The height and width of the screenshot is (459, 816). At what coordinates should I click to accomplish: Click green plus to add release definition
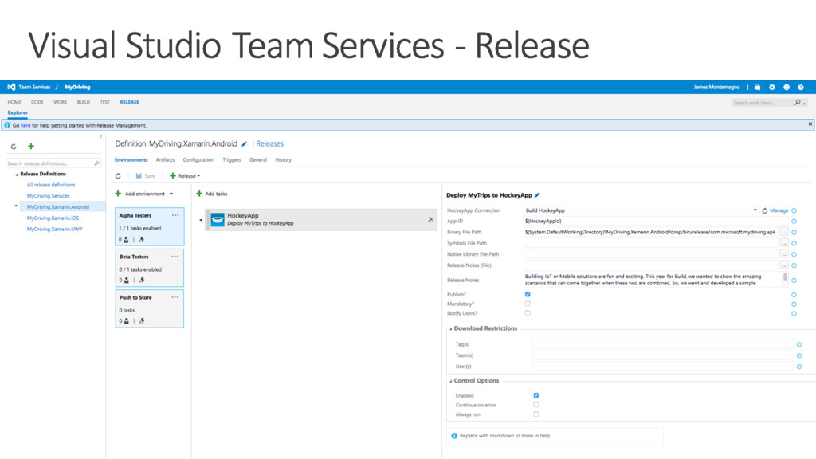point(31,147)
